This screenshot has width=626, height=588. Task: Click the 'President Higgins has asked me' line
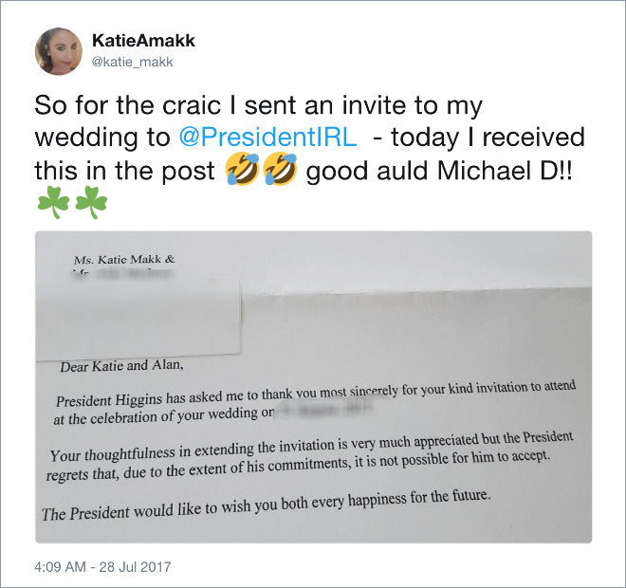[x=316, y=394]
